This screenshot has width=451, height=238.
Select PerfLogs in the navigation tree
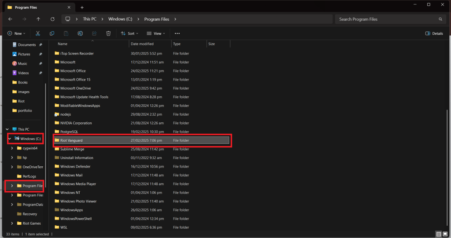(30, 176)
